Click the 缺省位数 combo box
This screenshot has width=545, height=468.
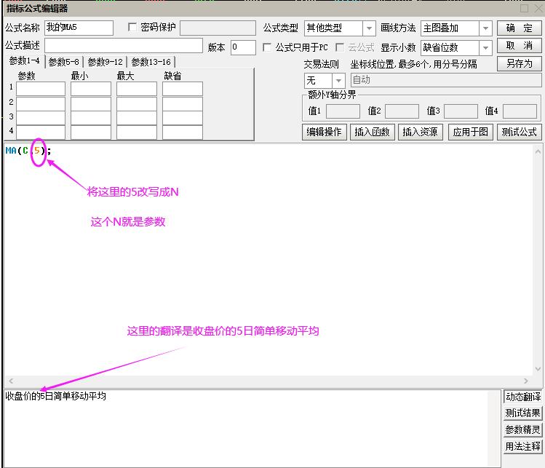pyautogui.click(x=456, y=47)
